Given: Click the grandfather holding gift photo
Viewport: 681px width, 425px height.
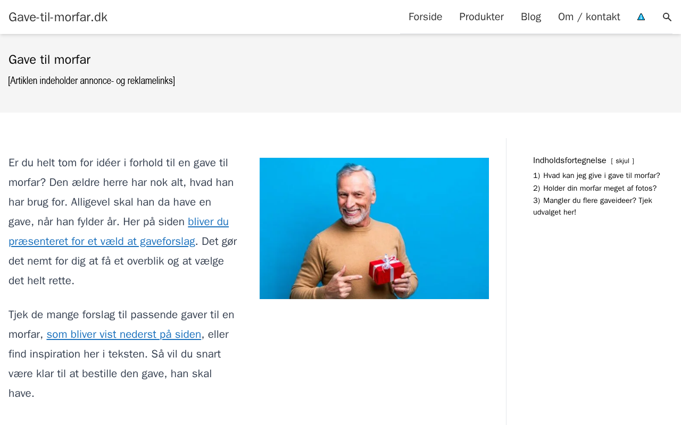Looking at the screenshot, I should pos(374,228).
